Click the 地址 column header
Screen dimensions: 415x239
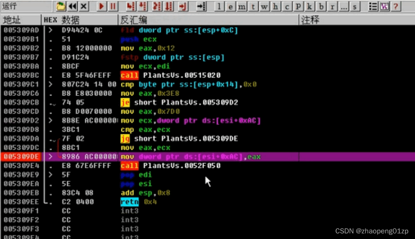[x=21, y=20]
